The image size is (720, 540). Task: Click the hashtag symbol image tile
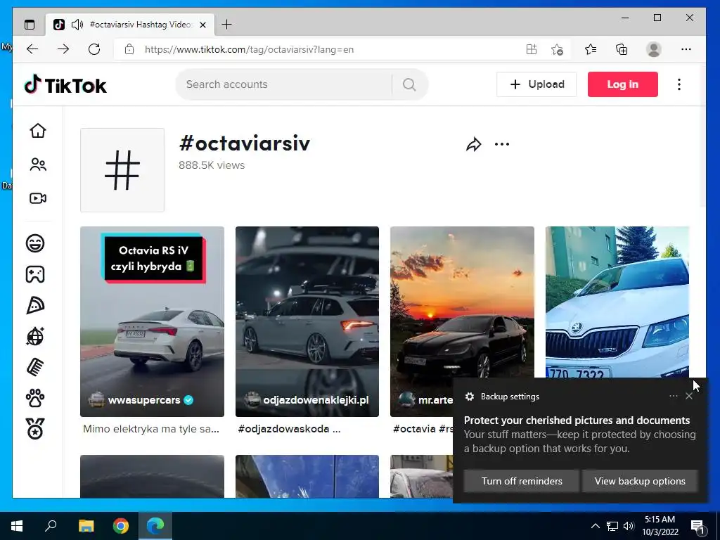122,170
